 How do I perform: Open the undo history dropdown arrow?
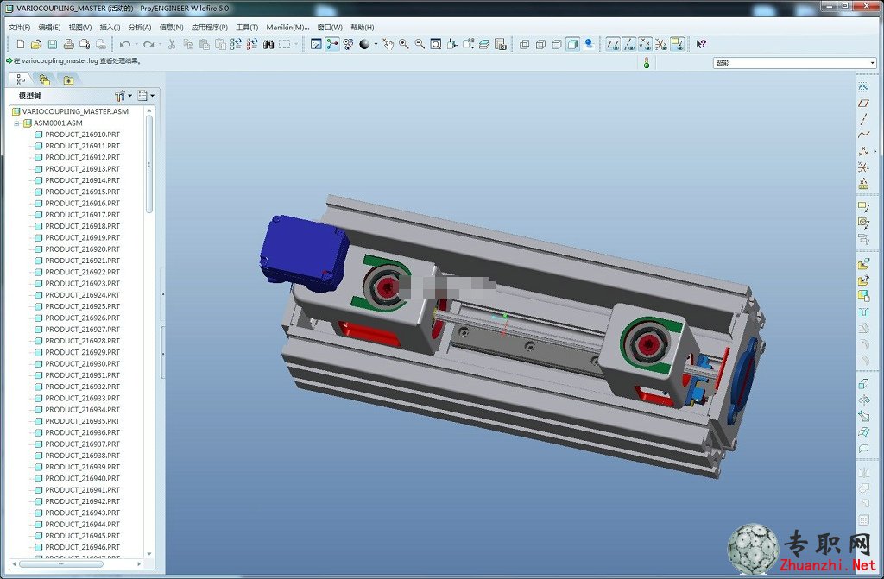pos(136,44)
